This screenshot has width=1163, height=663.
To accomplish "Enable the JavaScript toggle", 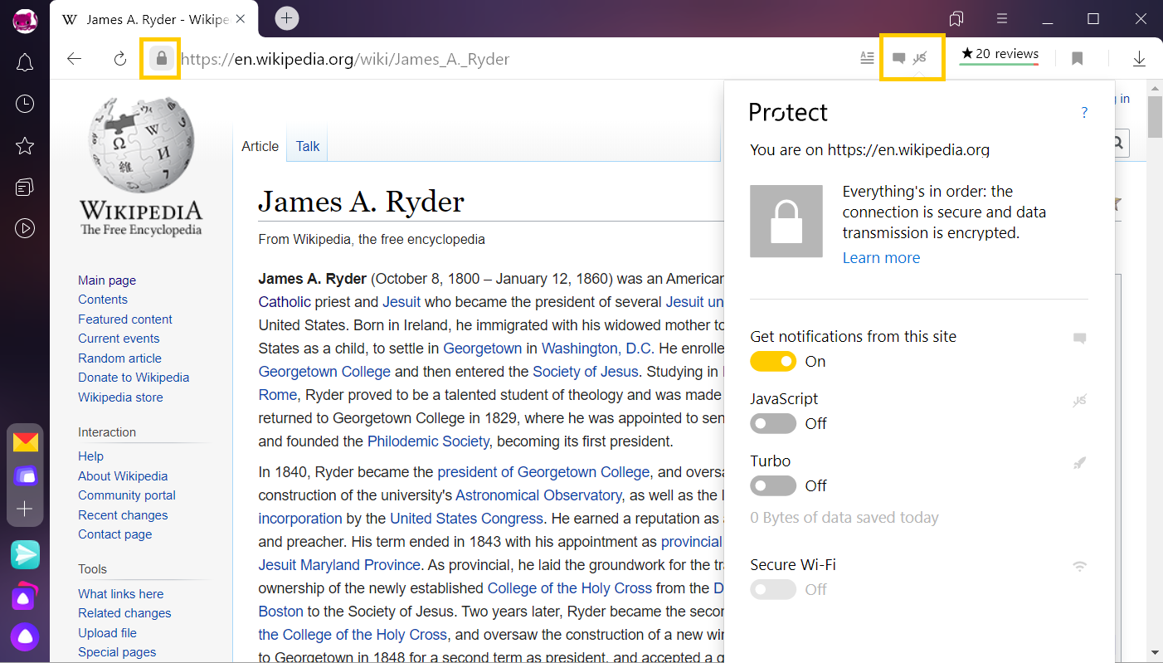I will pos(772,423).
